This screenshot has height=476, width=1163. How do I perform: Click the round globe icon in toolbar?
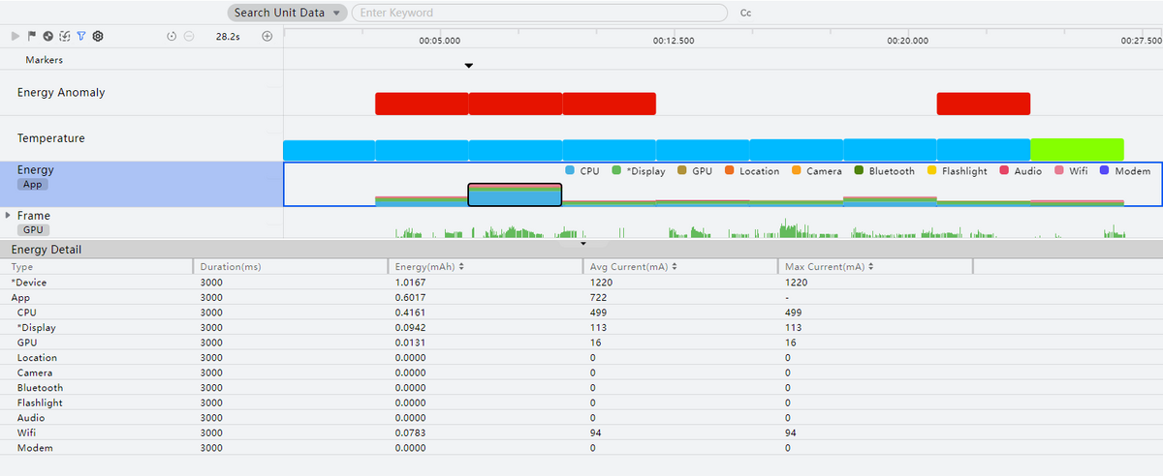pos(48,36)
